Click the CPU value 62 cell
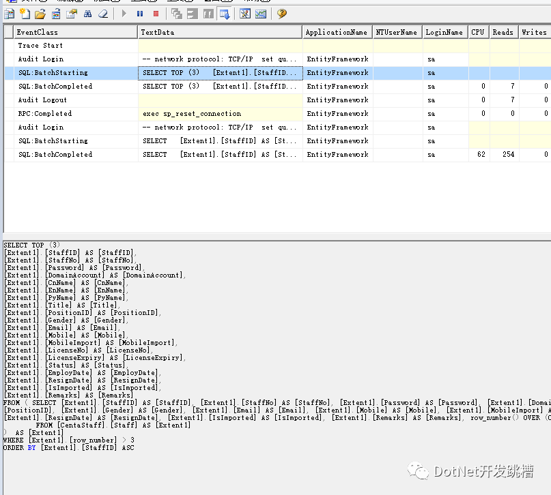Screen dimensions: 551x495 [479, 155]
